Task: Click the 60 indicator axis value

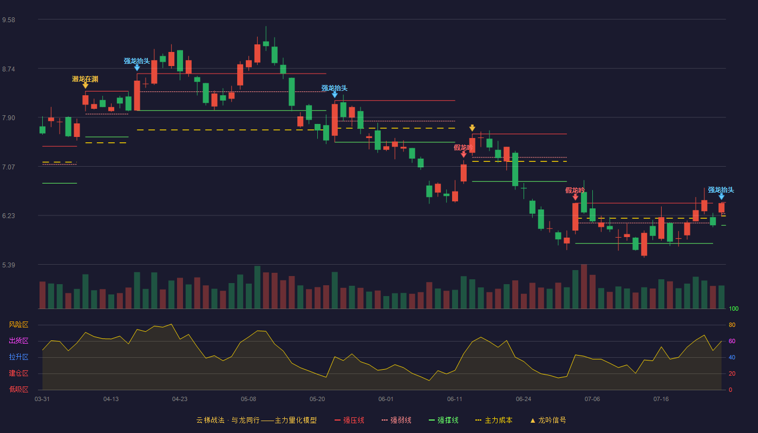Action: pos(732,341)
